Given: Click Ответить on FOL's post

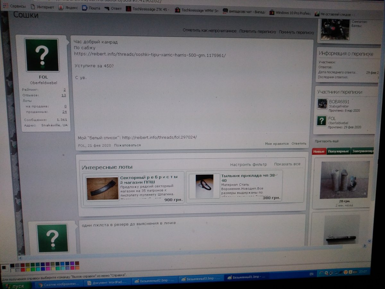Looking at the screenshot, I should pos(299,144).
